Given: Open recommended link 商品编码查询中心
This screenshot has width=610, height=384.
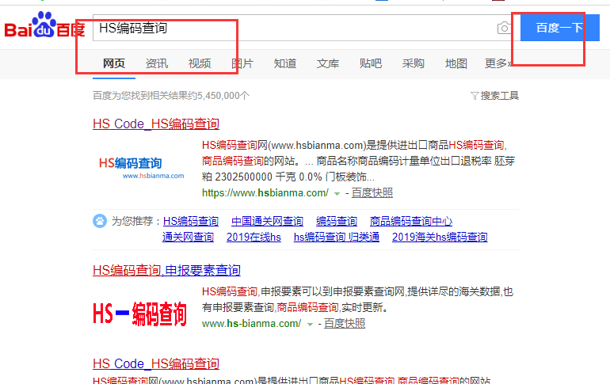Looking at the screenshot, I should click(x=411, y=221).
